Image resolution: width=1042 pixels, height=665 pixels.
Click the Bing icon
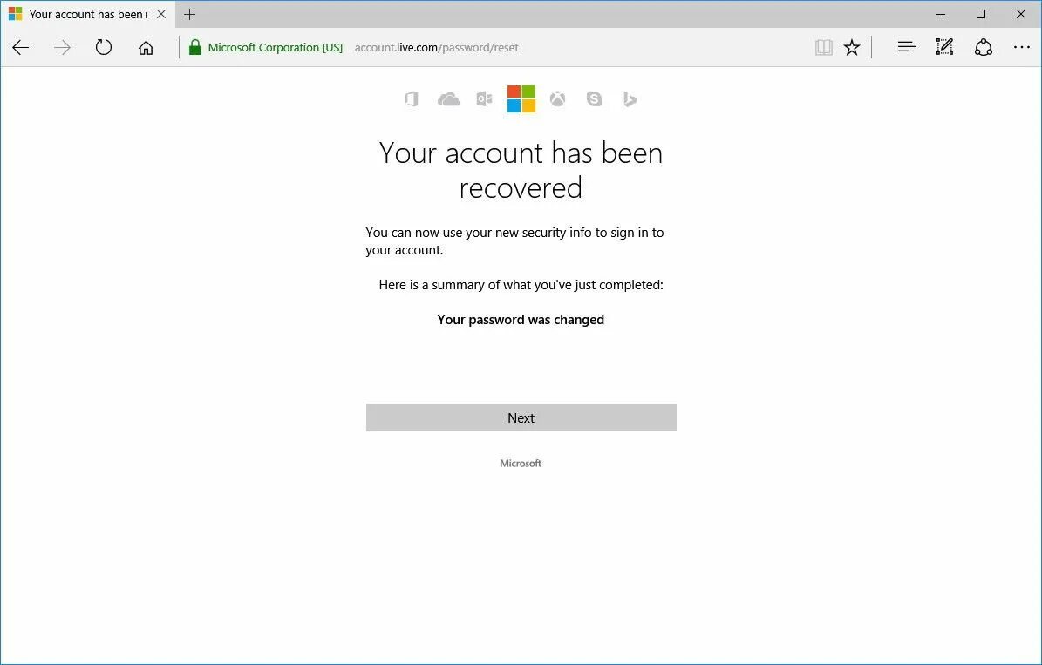tap(630, 99)
